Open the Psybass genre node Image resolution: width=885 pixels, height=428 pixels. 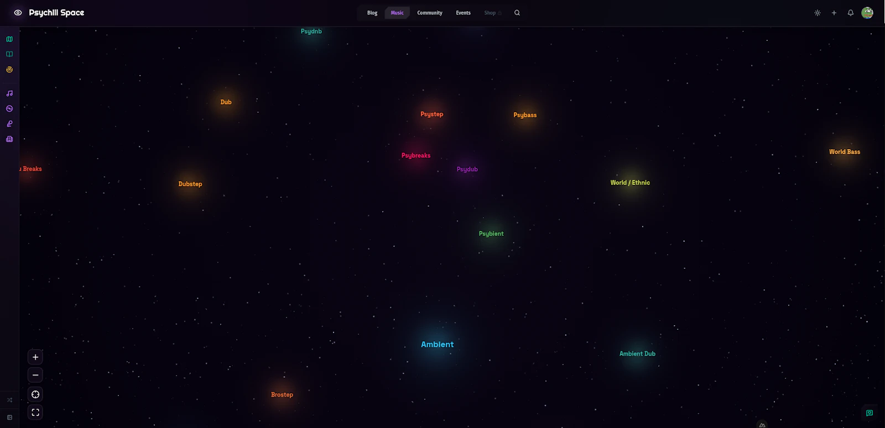(x=525, y=115)
